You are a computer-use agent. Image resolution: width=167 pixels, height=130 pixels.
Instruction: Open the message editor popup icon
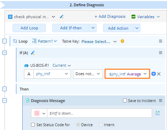[x=158, y=113]
